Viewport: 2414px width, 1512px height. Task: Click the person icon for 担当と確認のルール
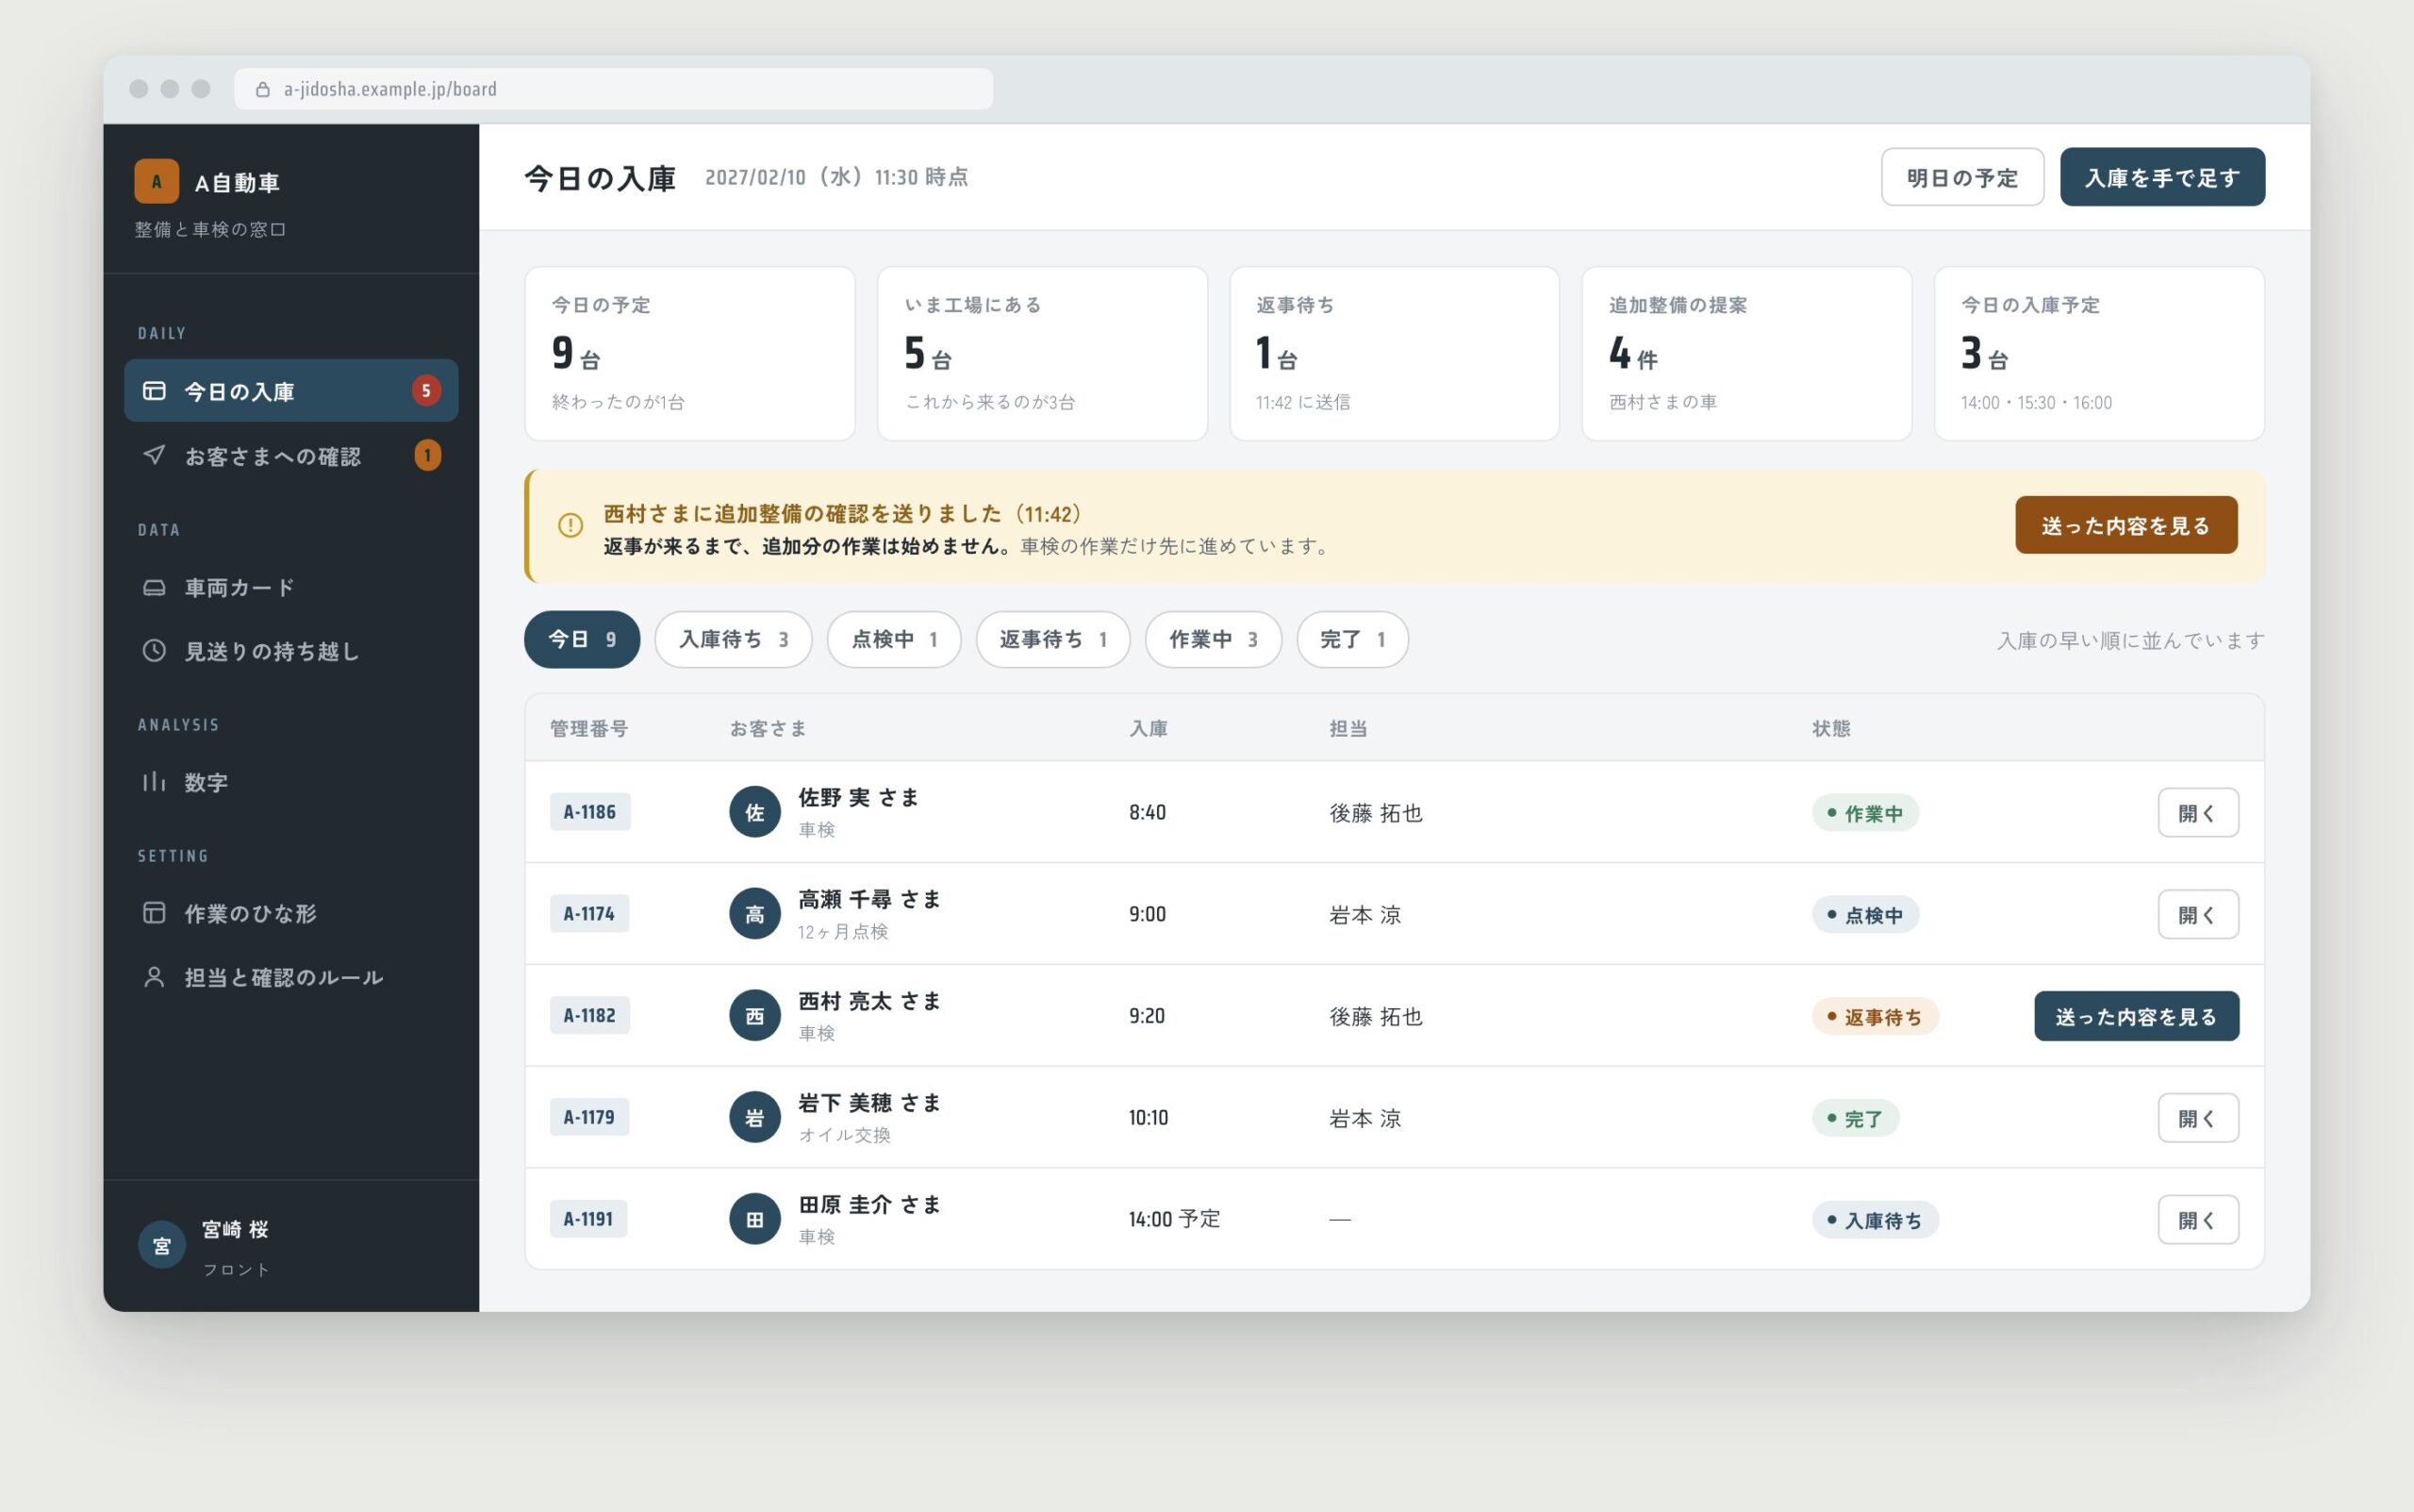[154, 976]
